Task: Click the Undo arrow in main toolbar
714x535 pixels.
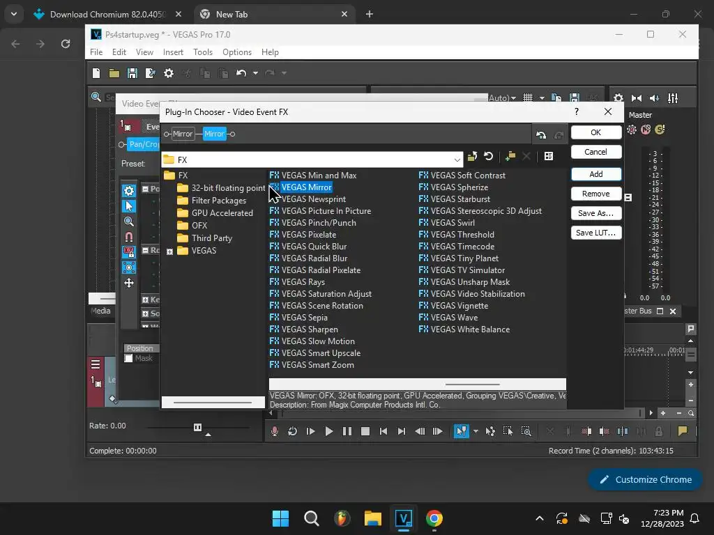Action: tap(241, 72)
